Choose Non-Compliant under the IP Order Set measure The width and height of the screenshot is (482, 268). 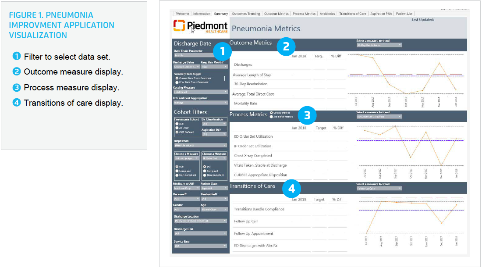(205, 176)
